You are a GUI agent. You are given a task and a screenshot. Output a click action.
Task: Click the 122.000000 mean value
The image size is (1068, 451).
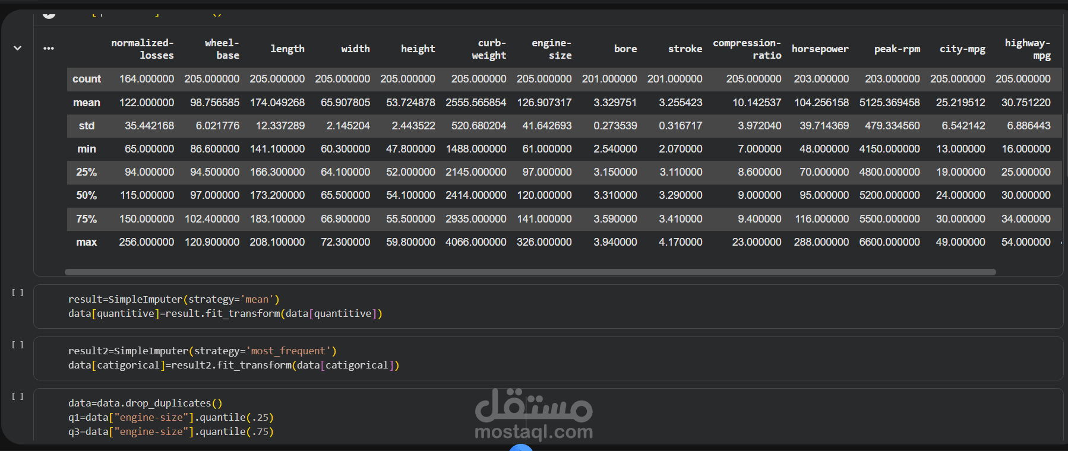[147, 103]
